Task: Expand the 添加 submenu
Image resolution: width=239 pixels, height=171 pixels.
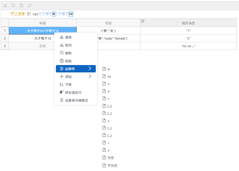Action: pos(75,77)
